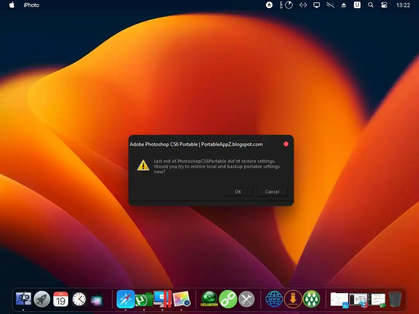Open the Clock app in the dock
The width and height of the screenshot is (419, 314).
[x=79, y=299]
